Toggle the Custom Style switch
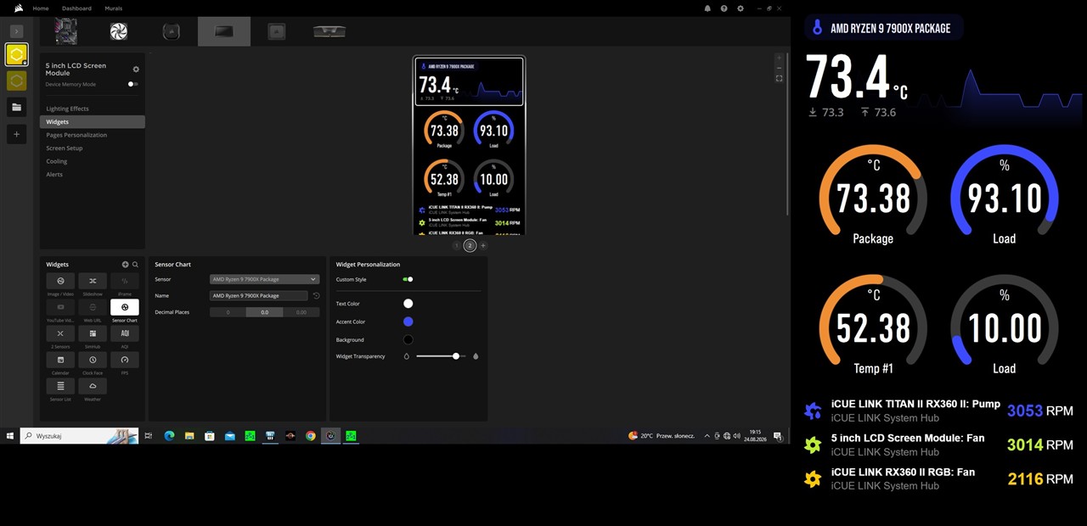Viewport: 1087px width, 526px height. pos(408,279)
